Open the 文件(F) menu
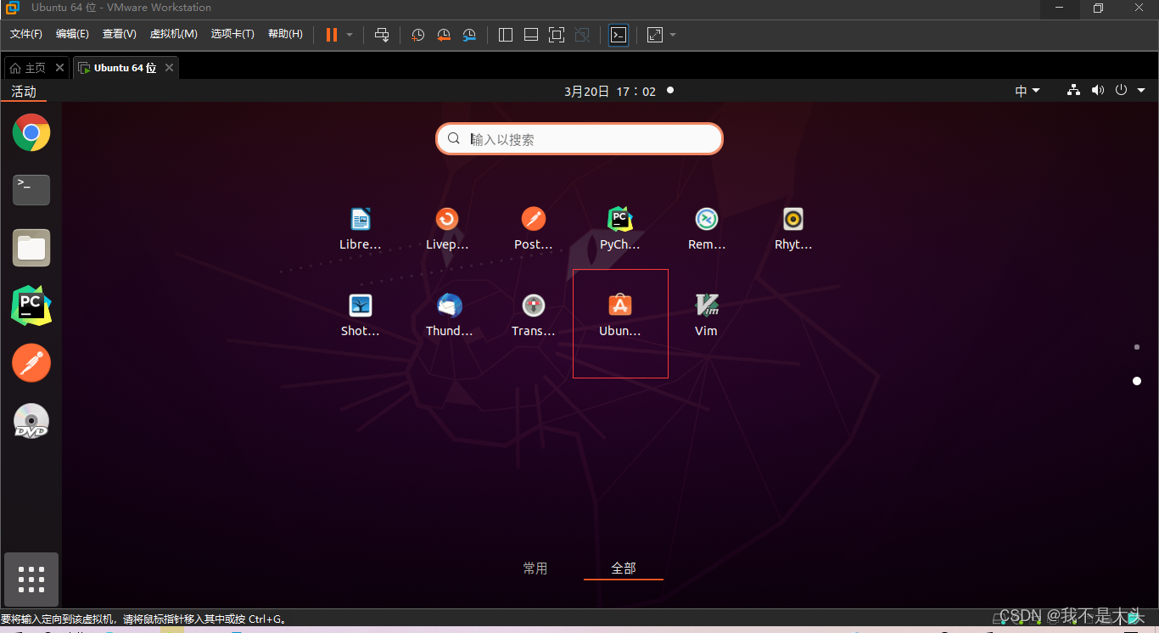This screenshot has height=633, width=1159. point(26,34)
